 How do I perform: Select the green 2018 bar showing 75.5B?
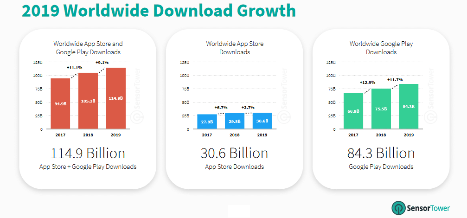click(381, 109)
